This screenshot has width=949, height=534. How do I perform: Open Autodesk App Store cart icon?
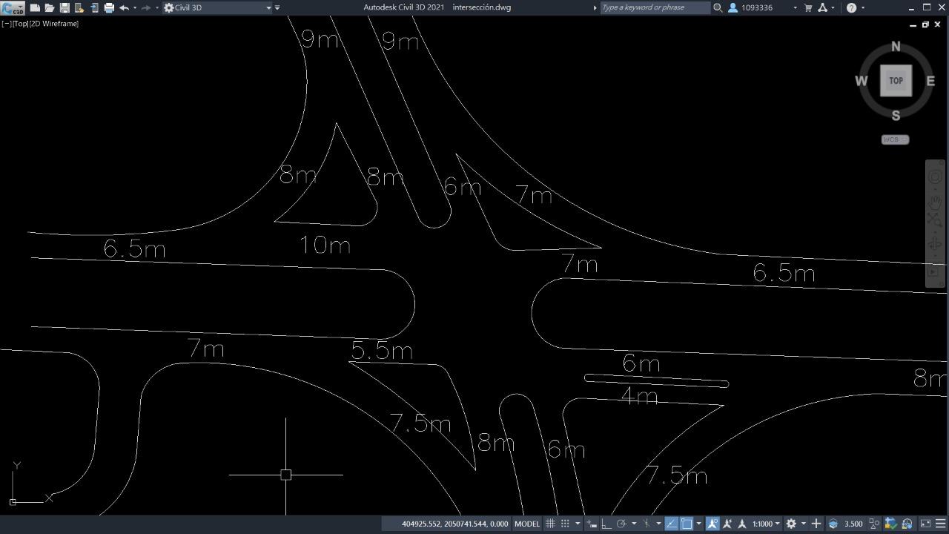click(x=808, y=7)
